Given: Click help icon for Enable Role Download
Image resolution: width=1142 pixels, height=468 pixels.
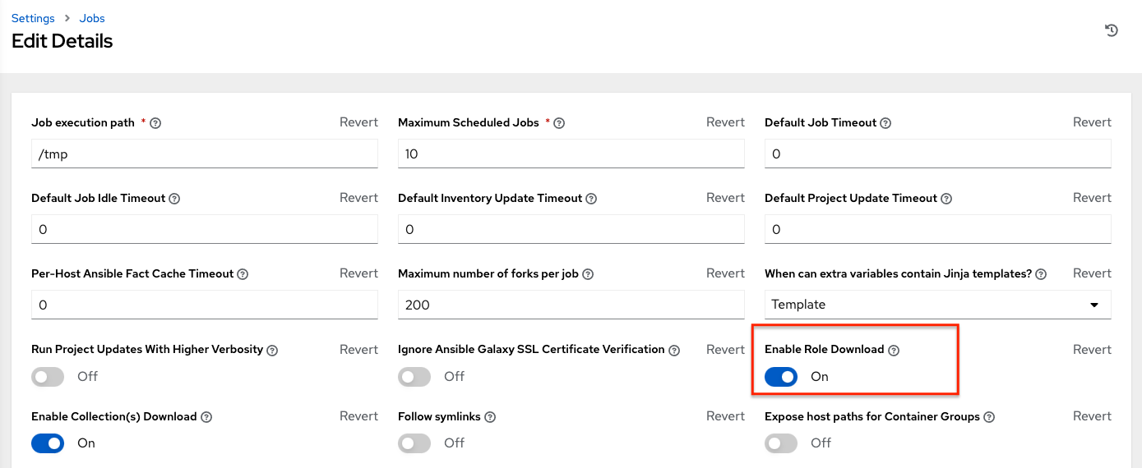Looking at the screenshot, I should (x=894, y=350).
